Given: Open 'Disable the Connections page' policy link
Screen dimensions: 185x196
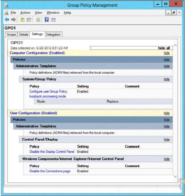Looking at the screenshot, I should click(x=50, y=171).
